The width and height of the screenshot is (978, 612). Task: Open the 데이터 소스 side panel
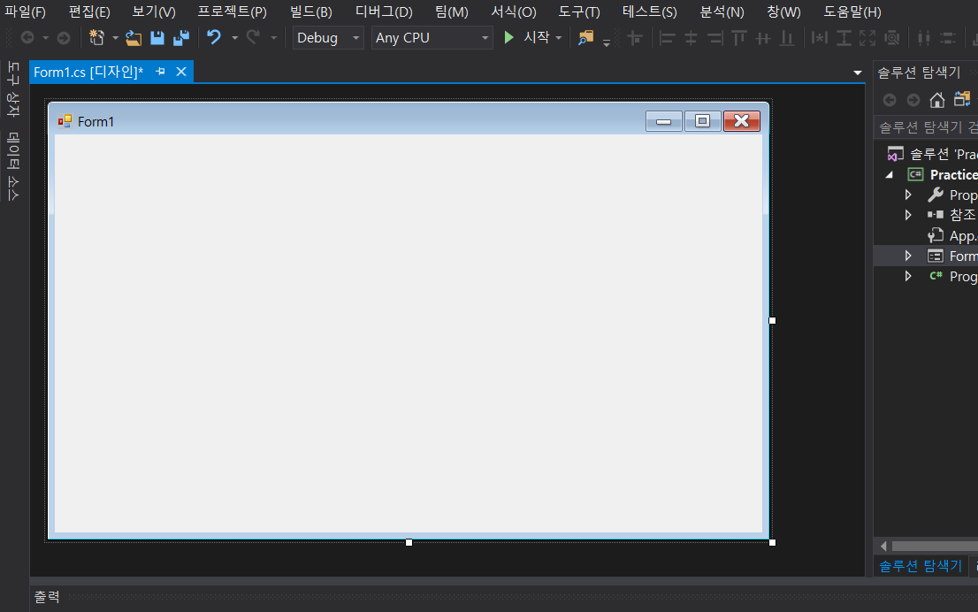pyautogui.click(x=13, y=166)
